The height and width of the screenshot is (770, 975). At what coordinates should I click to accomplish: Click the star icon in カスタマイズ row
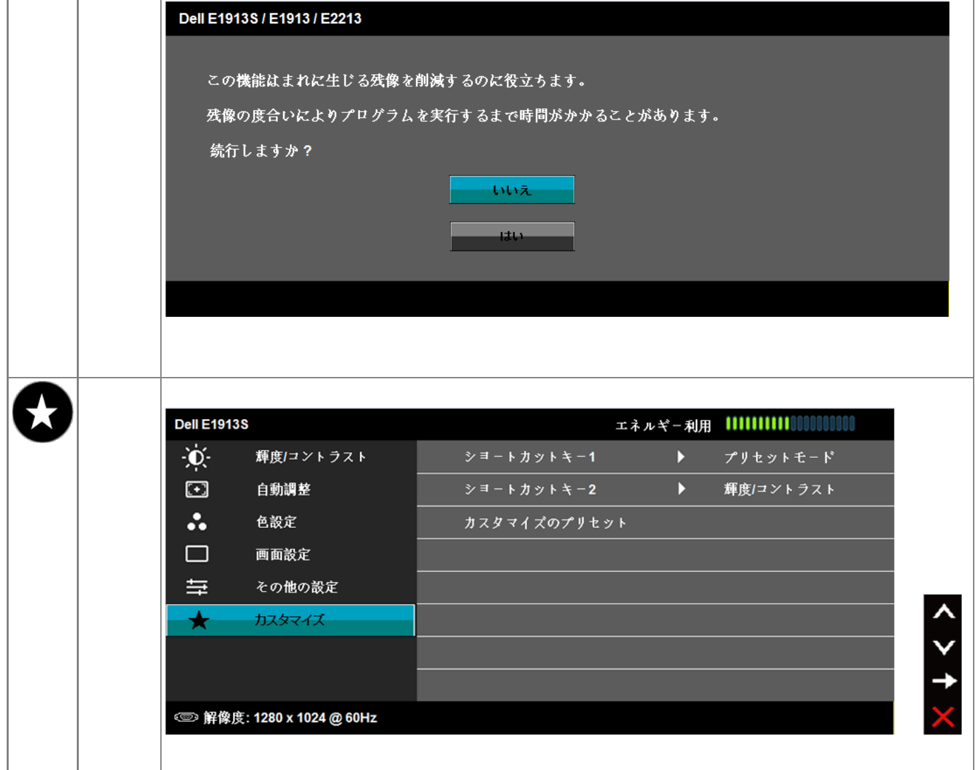198,620
